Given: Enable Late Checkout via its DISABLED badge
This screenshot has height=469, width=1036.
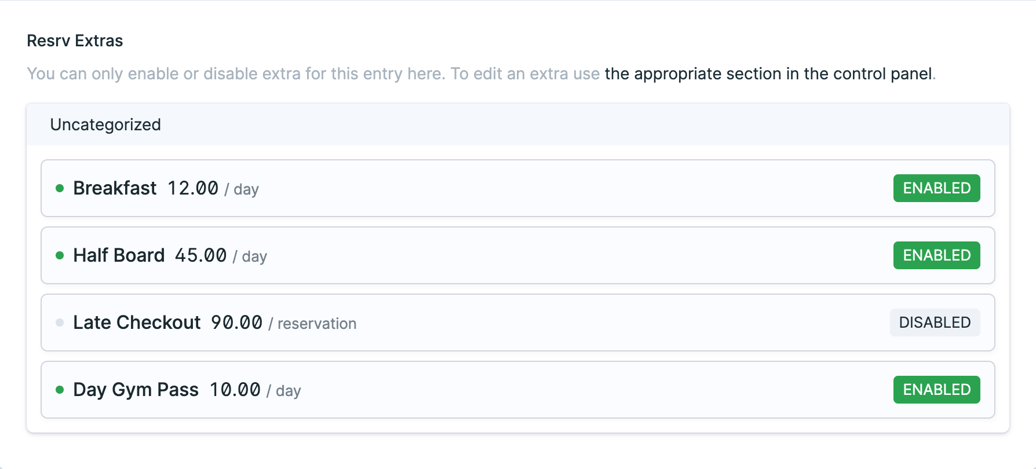Looking at the screenshot, I should pyautogui.click(x=935, y=323).
